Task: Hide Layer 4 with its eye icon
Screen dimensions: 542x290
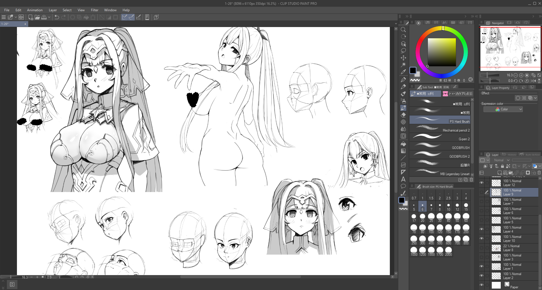Action: pos(482,229)
